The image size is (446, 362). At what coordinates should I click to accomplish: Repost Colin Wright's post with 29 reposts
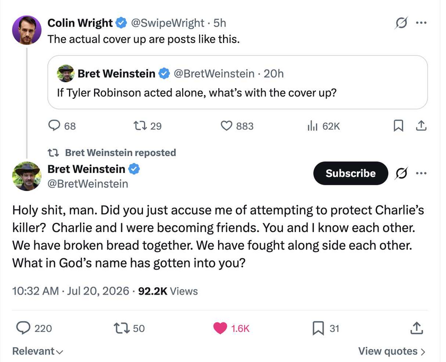(140, 125)
